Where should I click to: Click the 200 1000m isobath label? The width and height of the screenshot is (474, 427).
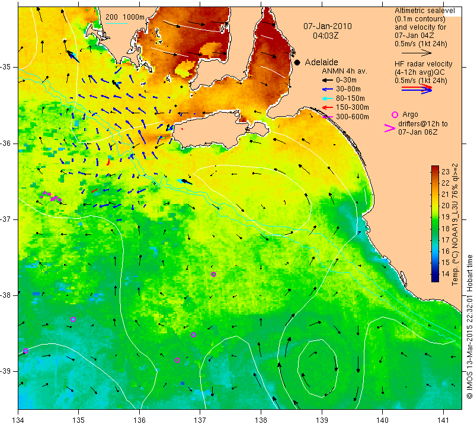[125, 17]
